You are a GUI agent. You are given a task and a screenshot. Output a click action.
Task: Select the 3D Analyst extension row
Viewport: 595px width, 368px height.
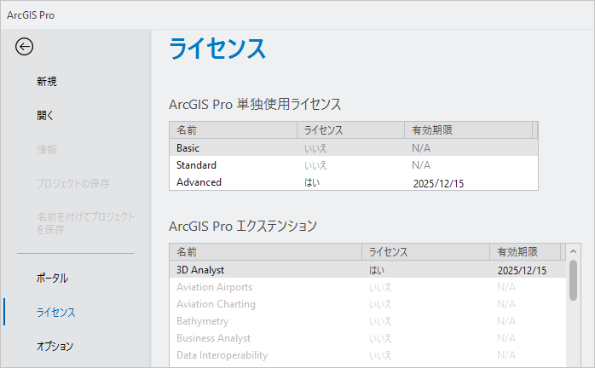(x=367, y=270)
